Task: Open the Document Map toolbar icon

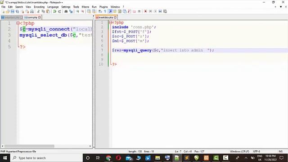Action: point(120,11)
